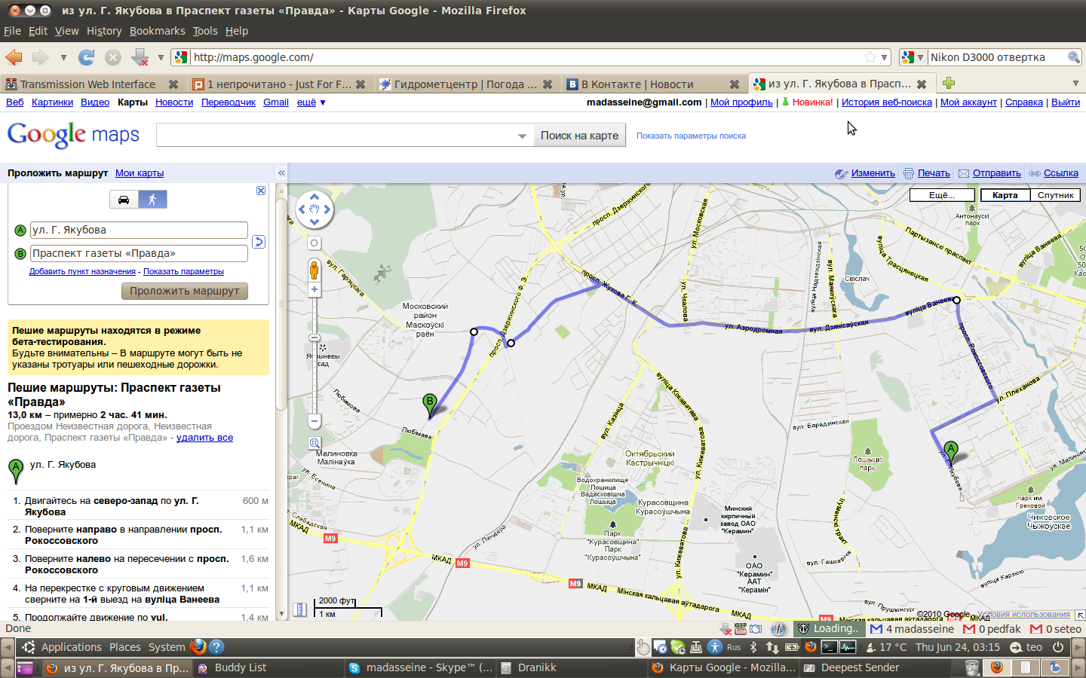The image size is (1086, 678).
Task: Edit start address field ул. Г. Якубова
Action: pos(139,231)
